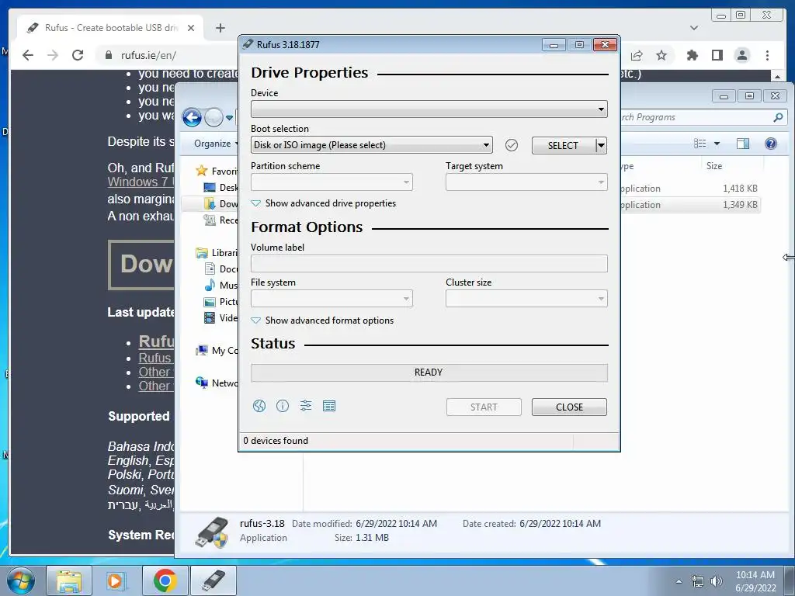
Task: Open Rufus language selection globe icon
Action: (x=259, y=406)
